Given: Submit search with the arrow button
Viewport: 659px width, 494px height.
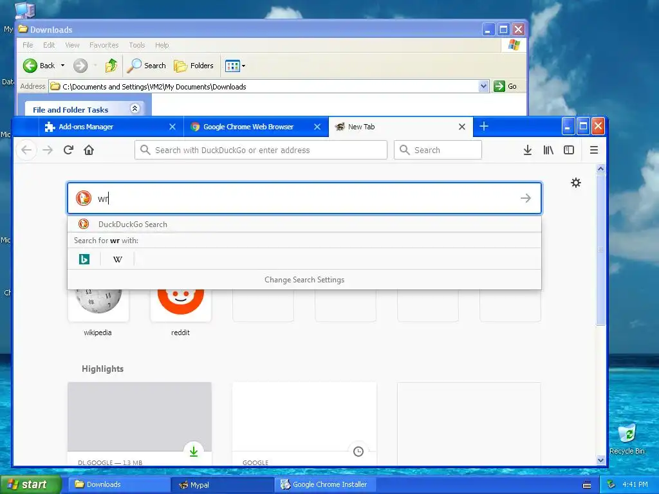Looking at the screenshot, I should point(526,198).
